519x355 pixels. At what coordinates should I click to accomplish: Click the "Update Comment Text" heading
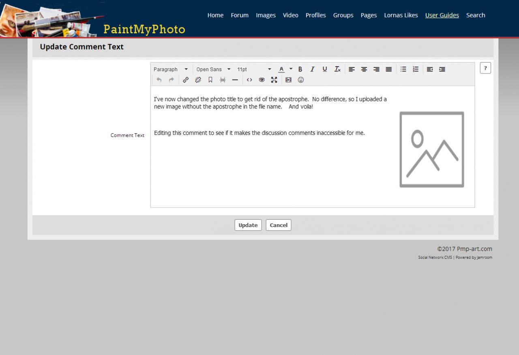(x=82, y=47)
